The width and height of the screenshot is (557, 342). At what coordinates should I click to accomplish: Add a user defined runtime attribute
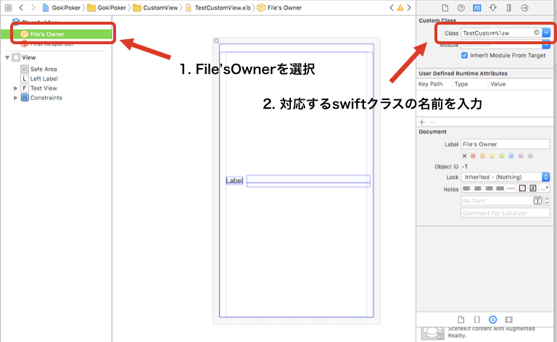pyautogui.click(x=421, y=122)
